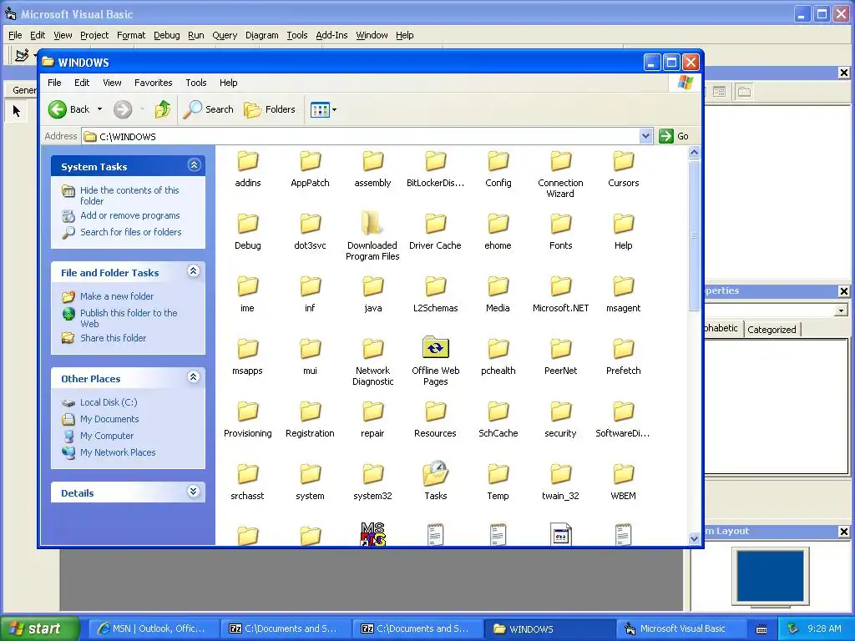Select the Connection Wizard folder
The height and width of the screenshot is (641, 855).
[x=560, y=174]
